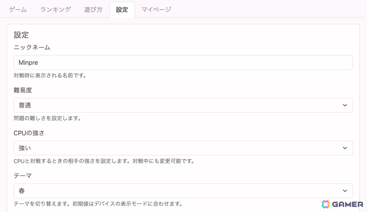Go to the マイページ tab
Screen dimensions: 367x212
pos(156,10)
